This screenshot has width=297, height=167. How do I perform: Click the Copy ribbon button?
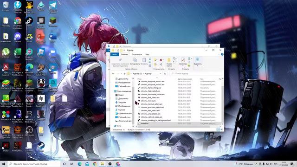pos(135,61)
